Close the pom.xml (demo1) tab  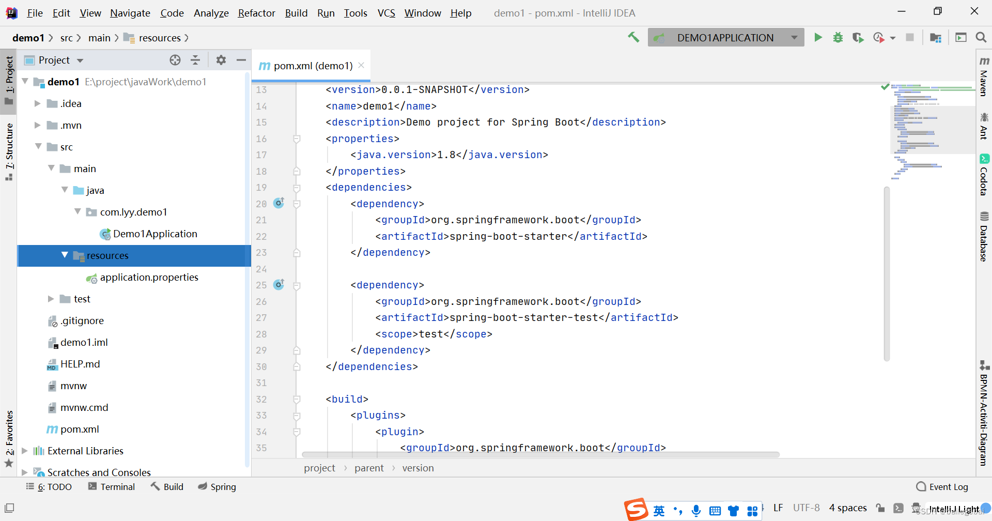[x=361, y=65]
